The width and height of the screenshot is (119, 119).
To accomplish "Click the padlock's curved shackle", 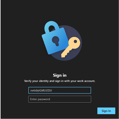I will (52, 27).
